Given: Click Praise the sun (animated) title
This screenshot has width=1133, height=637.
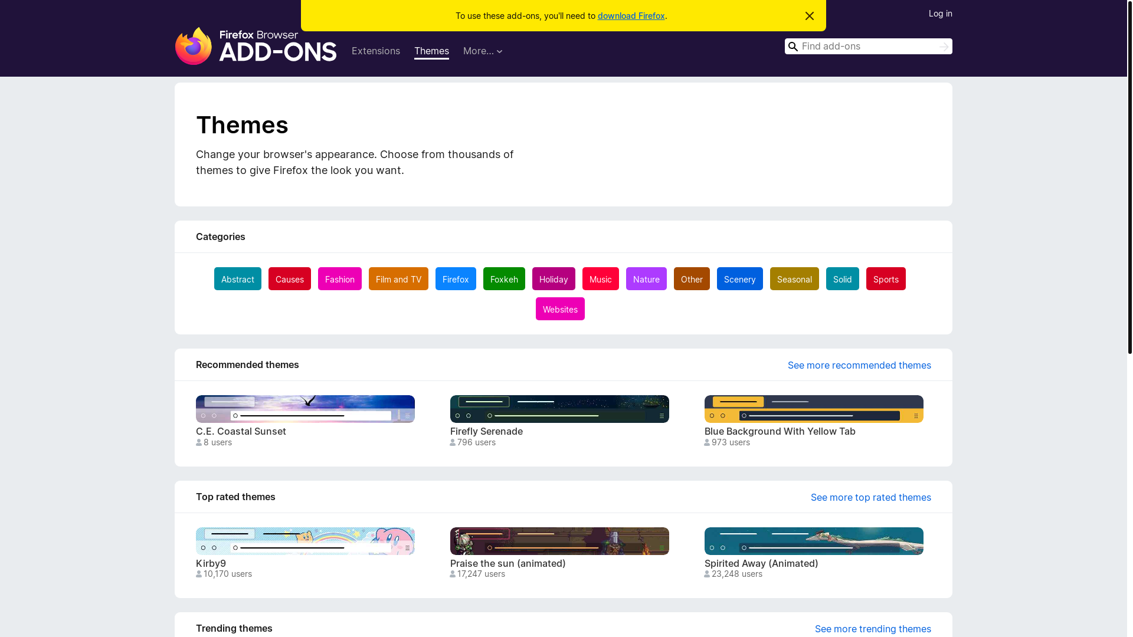Looking at the screenshot, I should (x=507, y=563).
